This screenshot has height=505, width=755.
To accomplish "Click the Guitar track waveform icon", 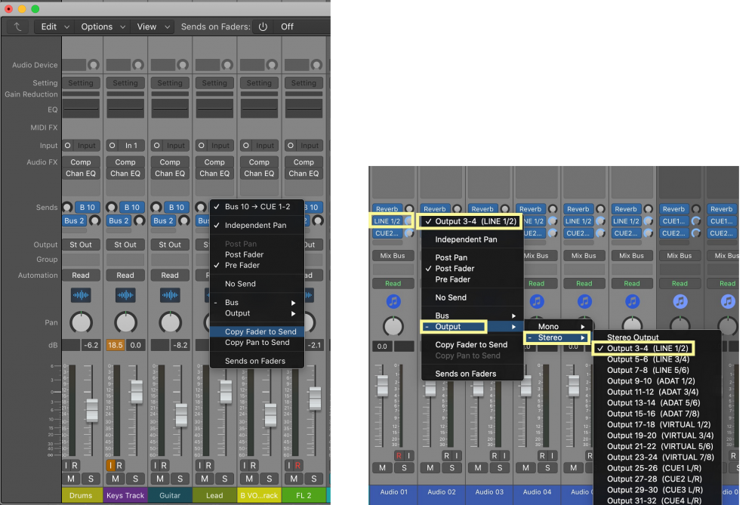I will (x=170, y=295).
